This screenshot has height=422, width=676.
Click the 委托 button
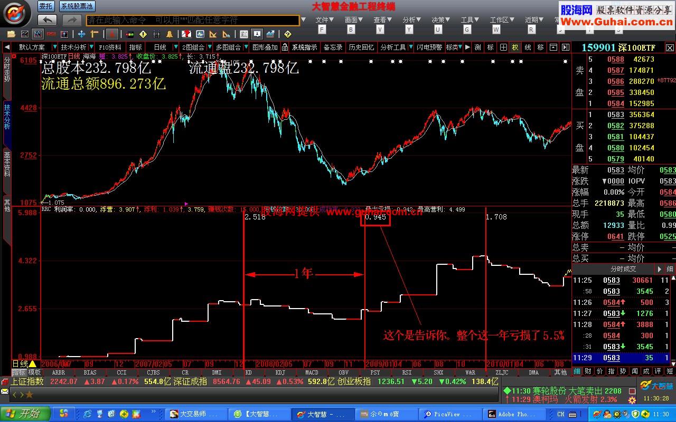(x=46, y=6)
